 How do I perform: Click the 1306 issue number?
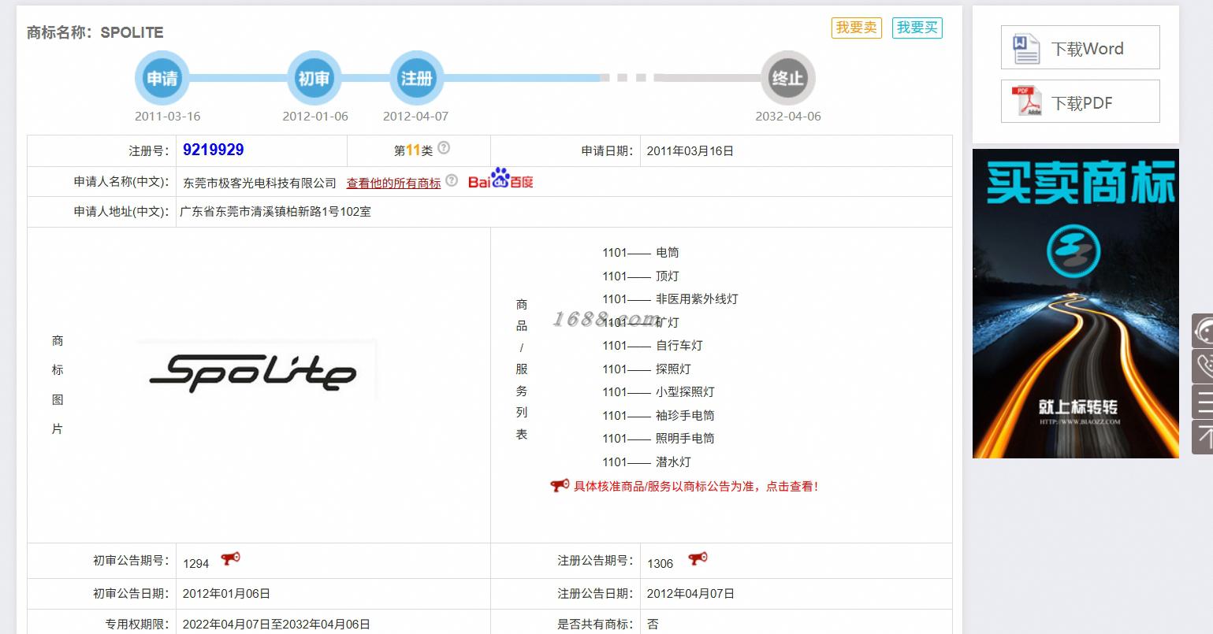[660, 564]
